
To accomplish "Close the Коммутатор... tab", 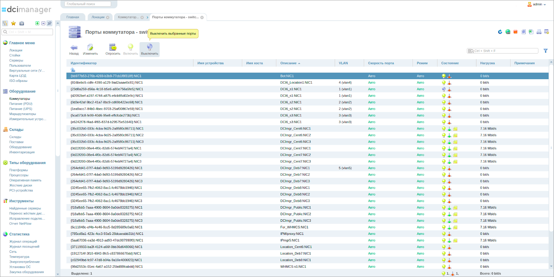I will click(142, 17).
